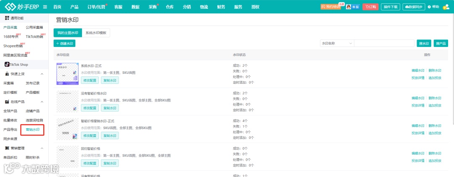Open 产品采集 in sidebar

[10, 27]
